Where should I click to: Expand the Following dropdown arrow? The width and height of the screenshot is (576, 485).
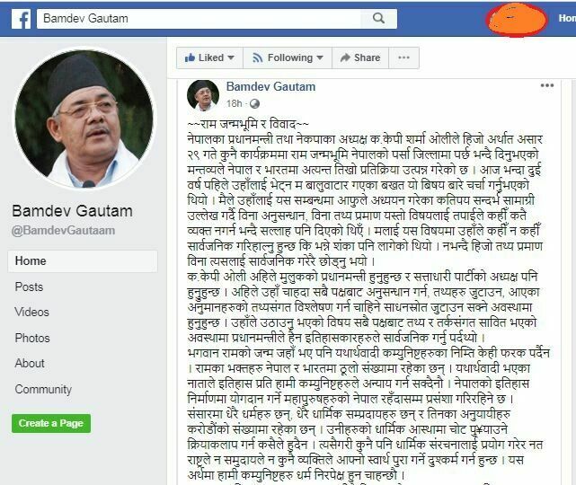320,57
